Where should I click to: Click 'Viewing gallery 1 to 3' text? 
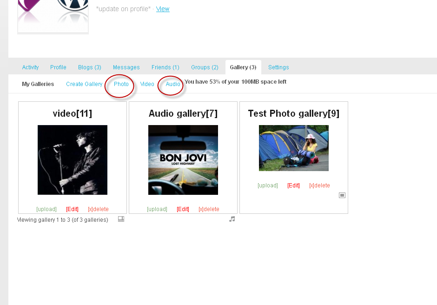tap(63, 220)
